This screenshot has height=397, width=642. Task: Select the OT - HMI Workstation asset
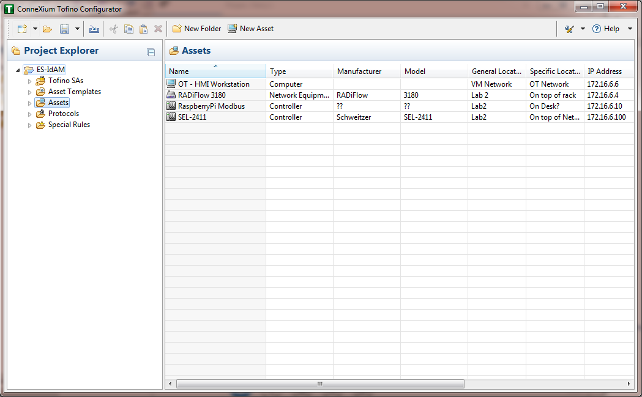click(x=214, y=84)
